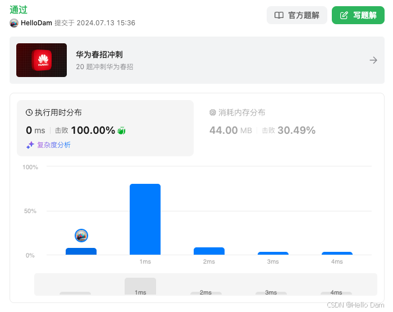Select the tall 1ms bar in the chart
This screenshot has height=312, width=393.
click(145, 219)
